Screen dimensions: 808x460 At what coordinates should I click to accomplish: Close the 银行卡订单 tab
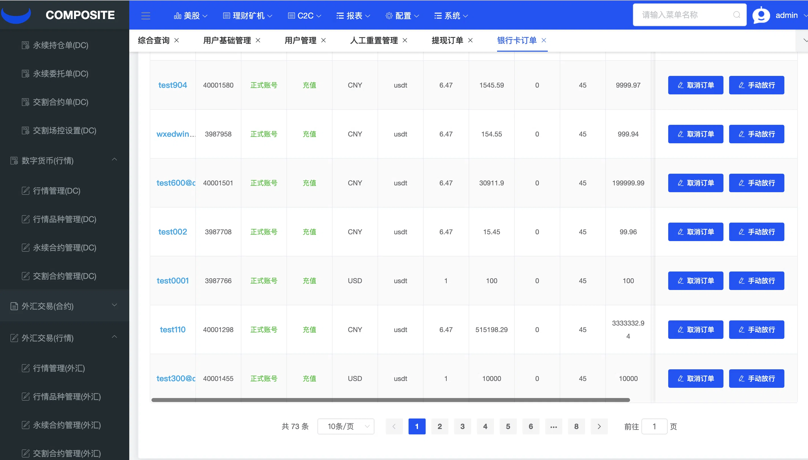pos(544,40)
